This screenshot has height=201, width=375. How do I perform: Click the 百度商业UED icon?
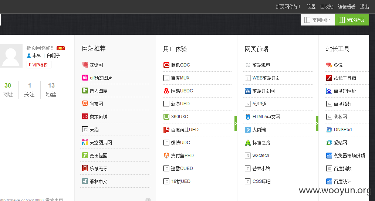(166, 130)
